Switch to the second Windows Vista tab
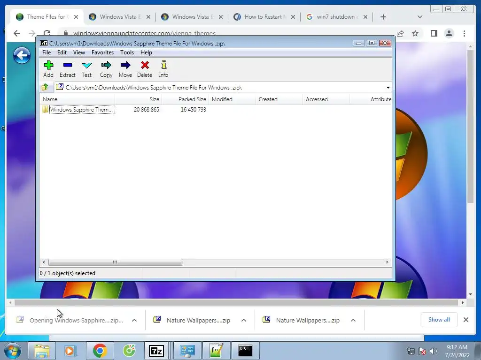The height and width of the screenshot is (360, 481). (x=192, y=17)
